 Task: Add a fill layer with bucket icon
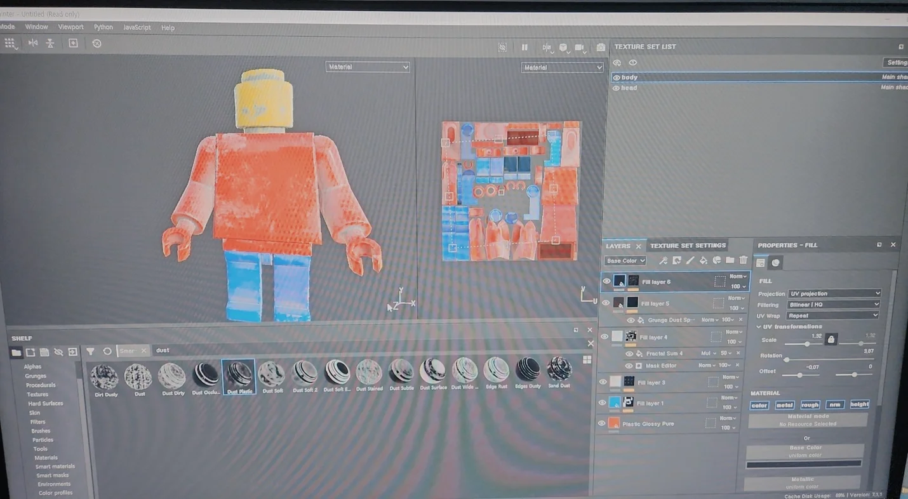[x=704, y=261]
